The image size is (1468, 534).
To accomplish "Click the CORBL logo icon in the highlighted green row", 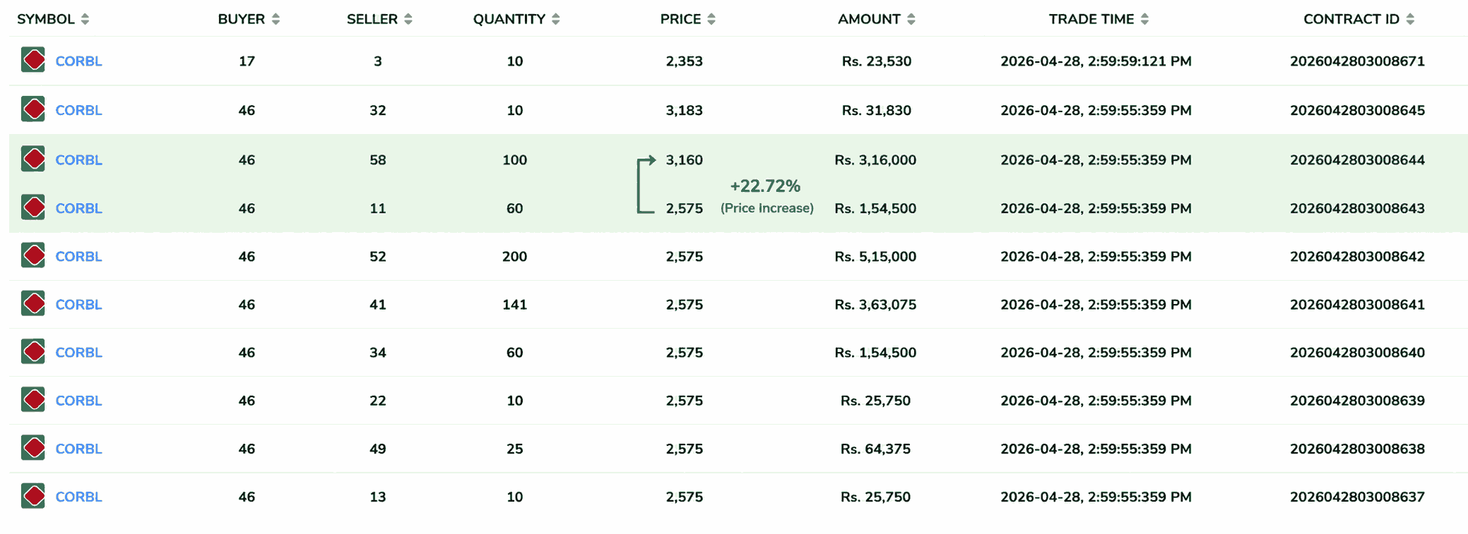I will point(32,159).
